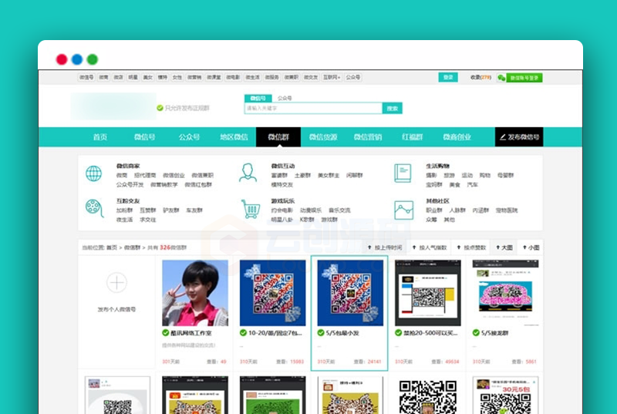Image resolution: width=617 pixels, height=414 pixels.
Task: Open 车友群 under 互粉交友
Action: pyautogui.click(x=194, y=210)
